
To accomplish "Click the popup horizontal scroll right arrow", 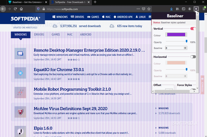I will tap(194, 91).
